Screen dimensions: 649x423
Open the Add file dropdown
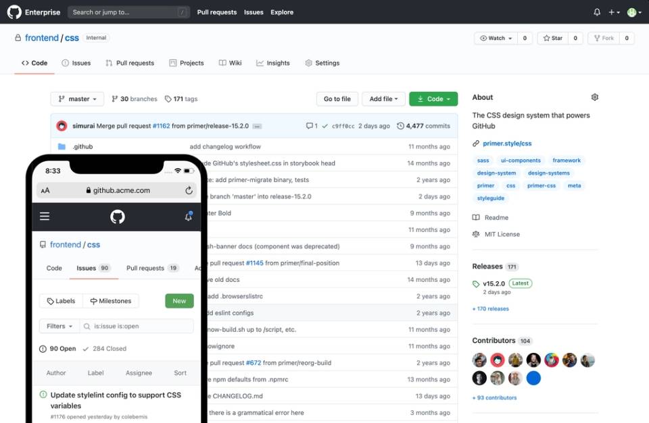(384, 99)
